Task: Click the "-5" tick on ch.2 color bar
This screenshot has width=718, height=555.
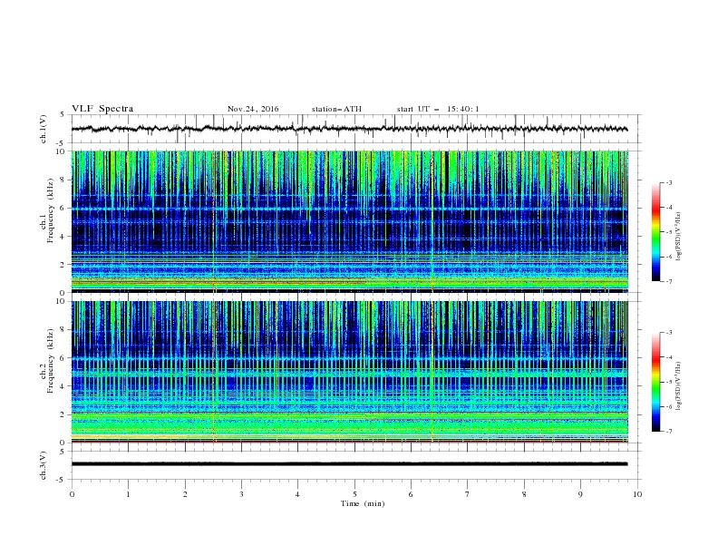Action: tap(669, 382)
